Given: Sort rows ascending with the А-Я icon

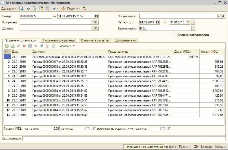Looking at the screenshot, I should (x=48, y=46).
